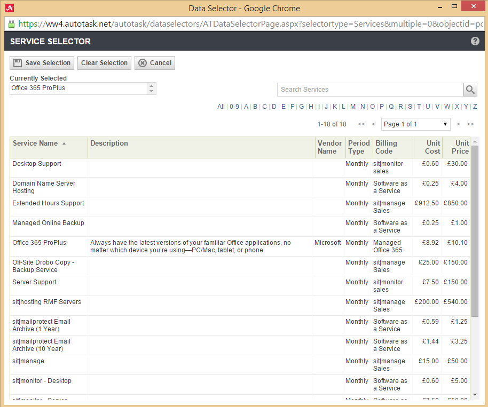Select sit|manage service row

[240, 365]
